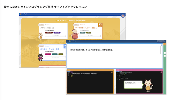173x100 pixels.
Task: Select the upper check mark in the green sidebar
Action: point(165,53)
